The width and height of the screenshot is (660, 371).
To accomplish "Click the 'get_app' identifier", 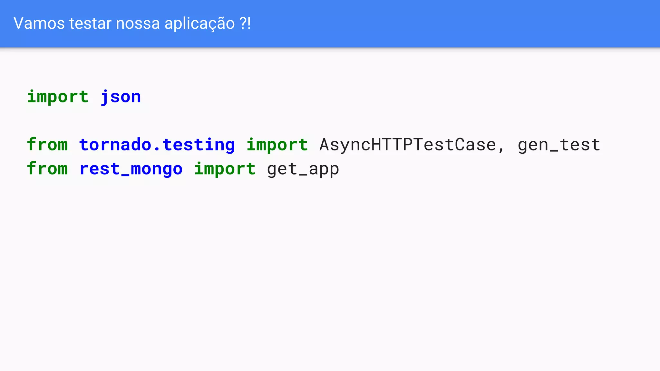I will pos(303,169).
